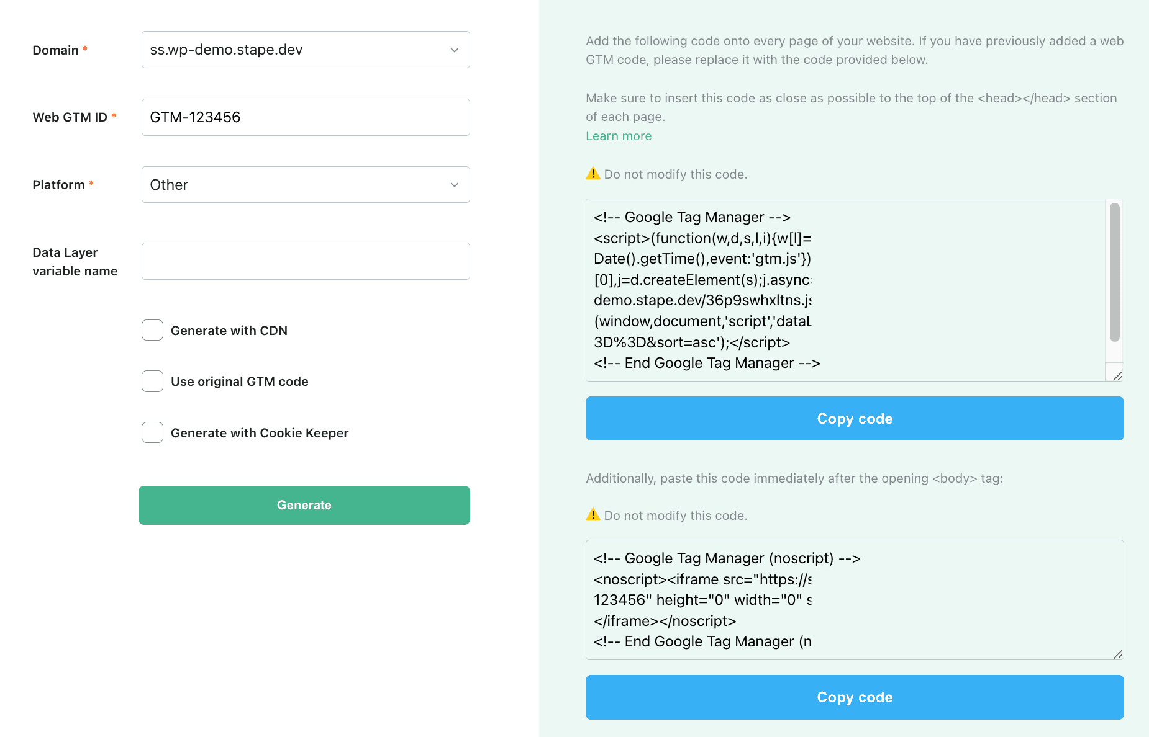This screenshot has height=737, width=1149.
Task: Focus the Data Layer variable name field
Action: [x=305, y=261]
